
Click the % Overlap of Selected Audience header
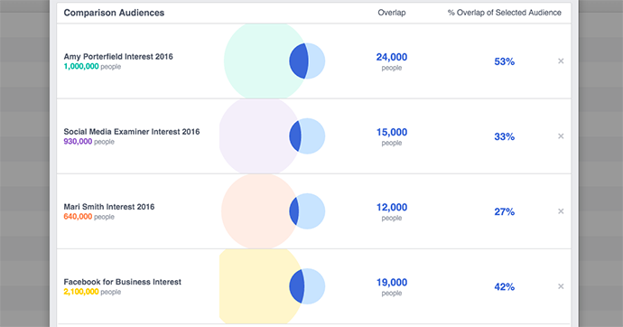pos(504,13)
